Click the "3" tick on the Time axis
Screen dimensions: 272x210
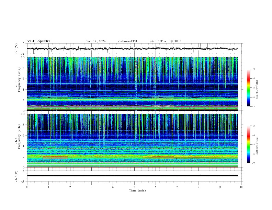(91, 187)
